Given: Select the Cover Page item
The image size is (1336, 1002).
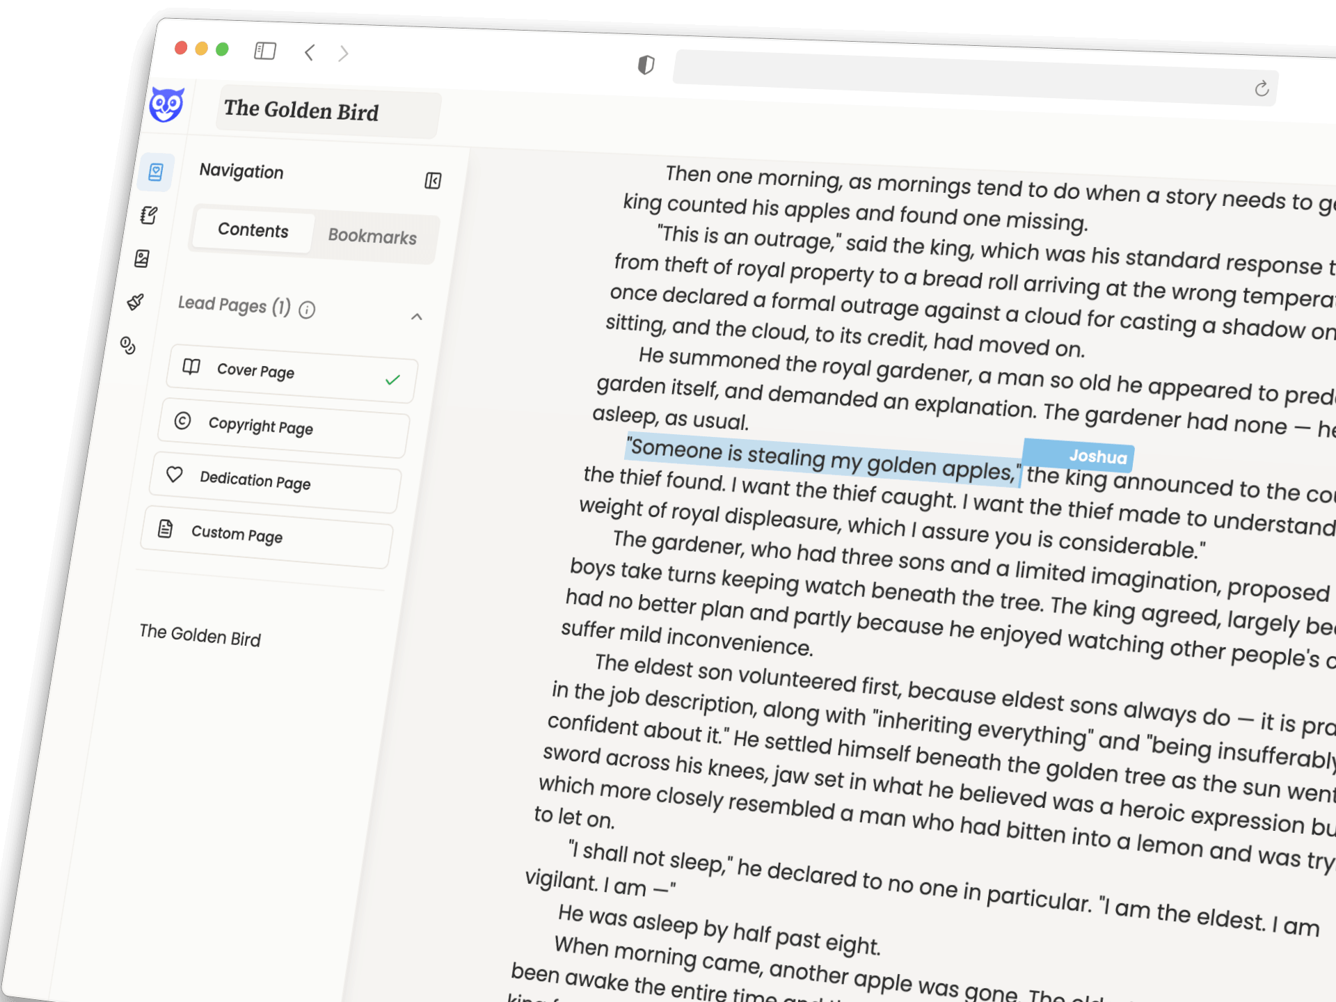Looking at the screenshot, I should [x=292, y=374].
